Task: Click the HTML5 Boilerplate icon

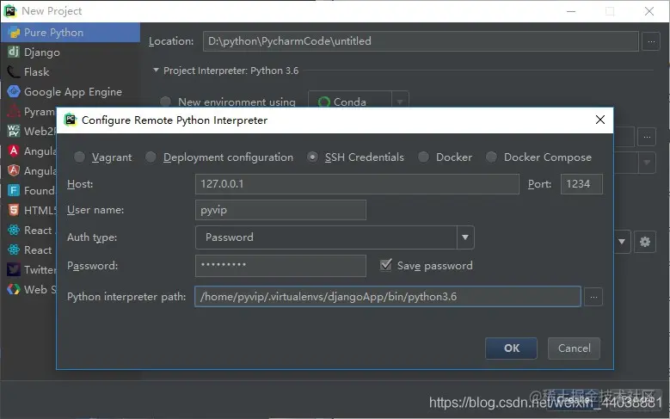Action: 14,210
